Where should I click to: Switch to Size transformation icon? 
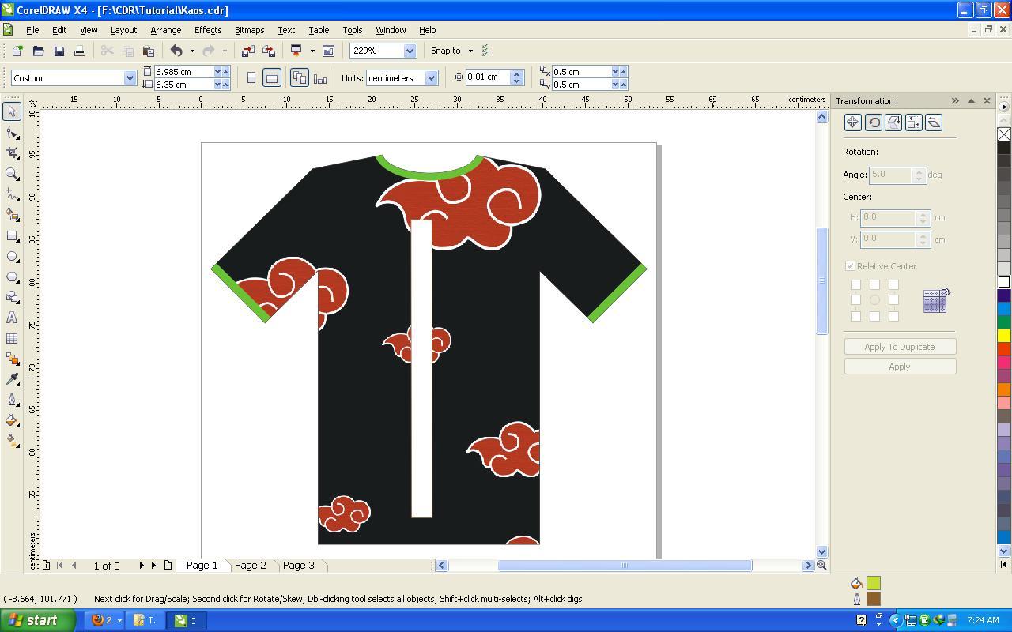[x=913, y=122]
